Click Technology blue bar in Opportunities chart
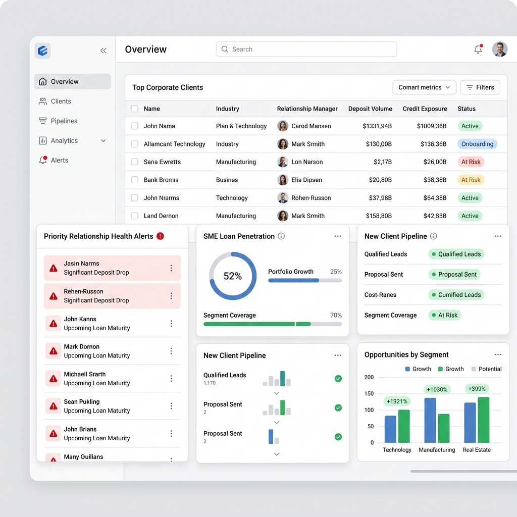The image size is (517, 517). (390, 429)
